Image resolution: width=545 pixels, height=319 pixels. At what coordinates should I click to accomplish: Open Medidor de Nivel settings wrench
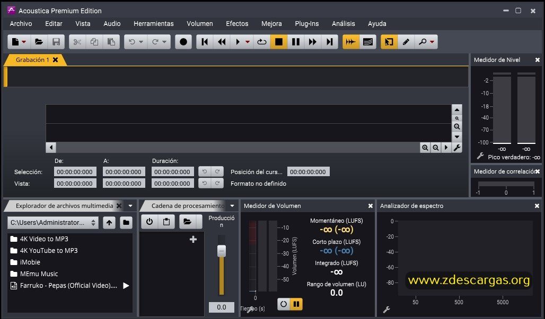pyautogui.click(x=480, y=156)
